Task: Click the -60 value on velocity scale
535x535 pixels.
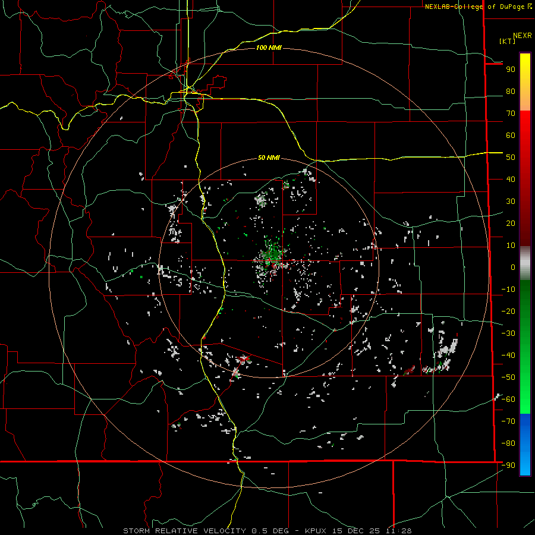Action: tap(508, 399)
